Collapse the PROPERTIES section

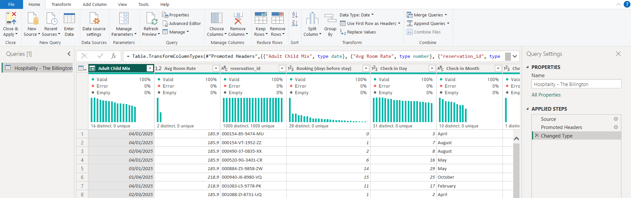(x=528, y=67)
